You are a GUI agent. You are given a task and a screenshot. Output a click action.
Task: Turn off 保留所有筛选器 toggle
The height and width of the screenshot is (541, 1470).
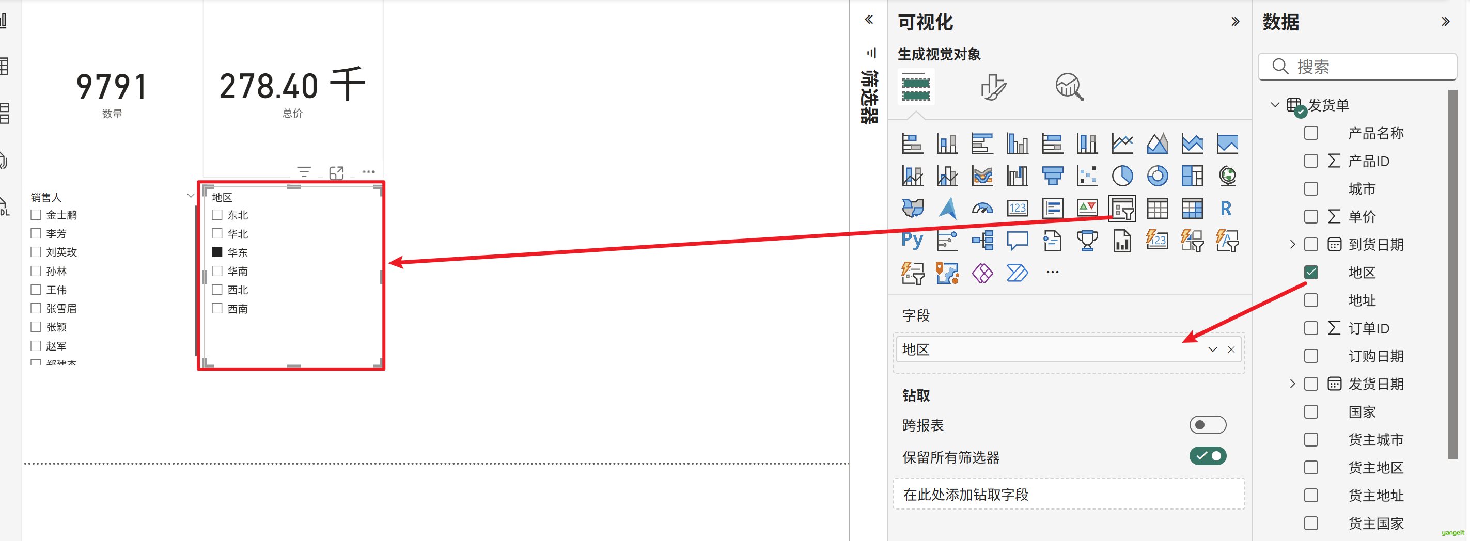click(1207, 457)
